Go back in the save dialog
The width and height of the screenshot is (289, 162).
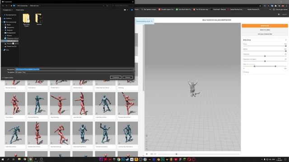(3, 6)
